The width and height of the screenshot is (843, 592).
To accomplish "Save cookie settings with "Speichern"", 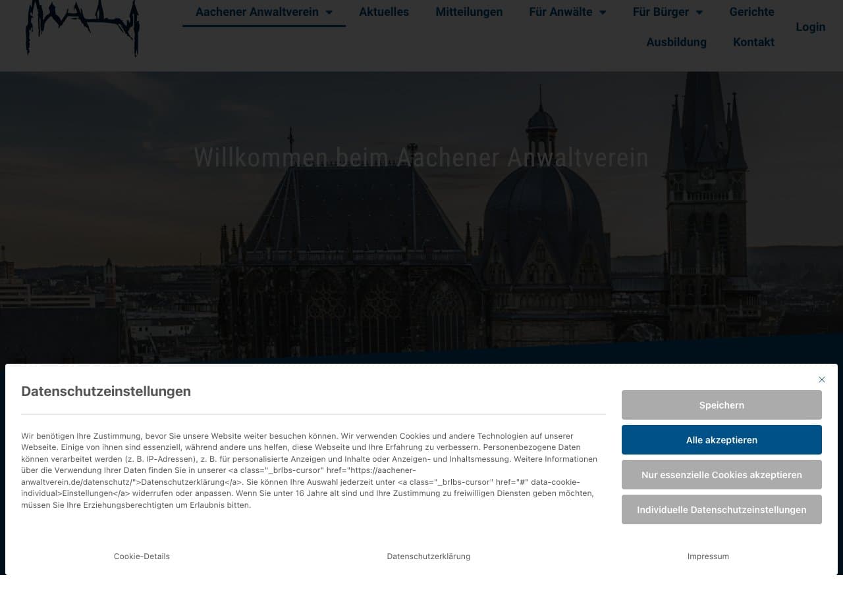I will (x=721, y=405).
